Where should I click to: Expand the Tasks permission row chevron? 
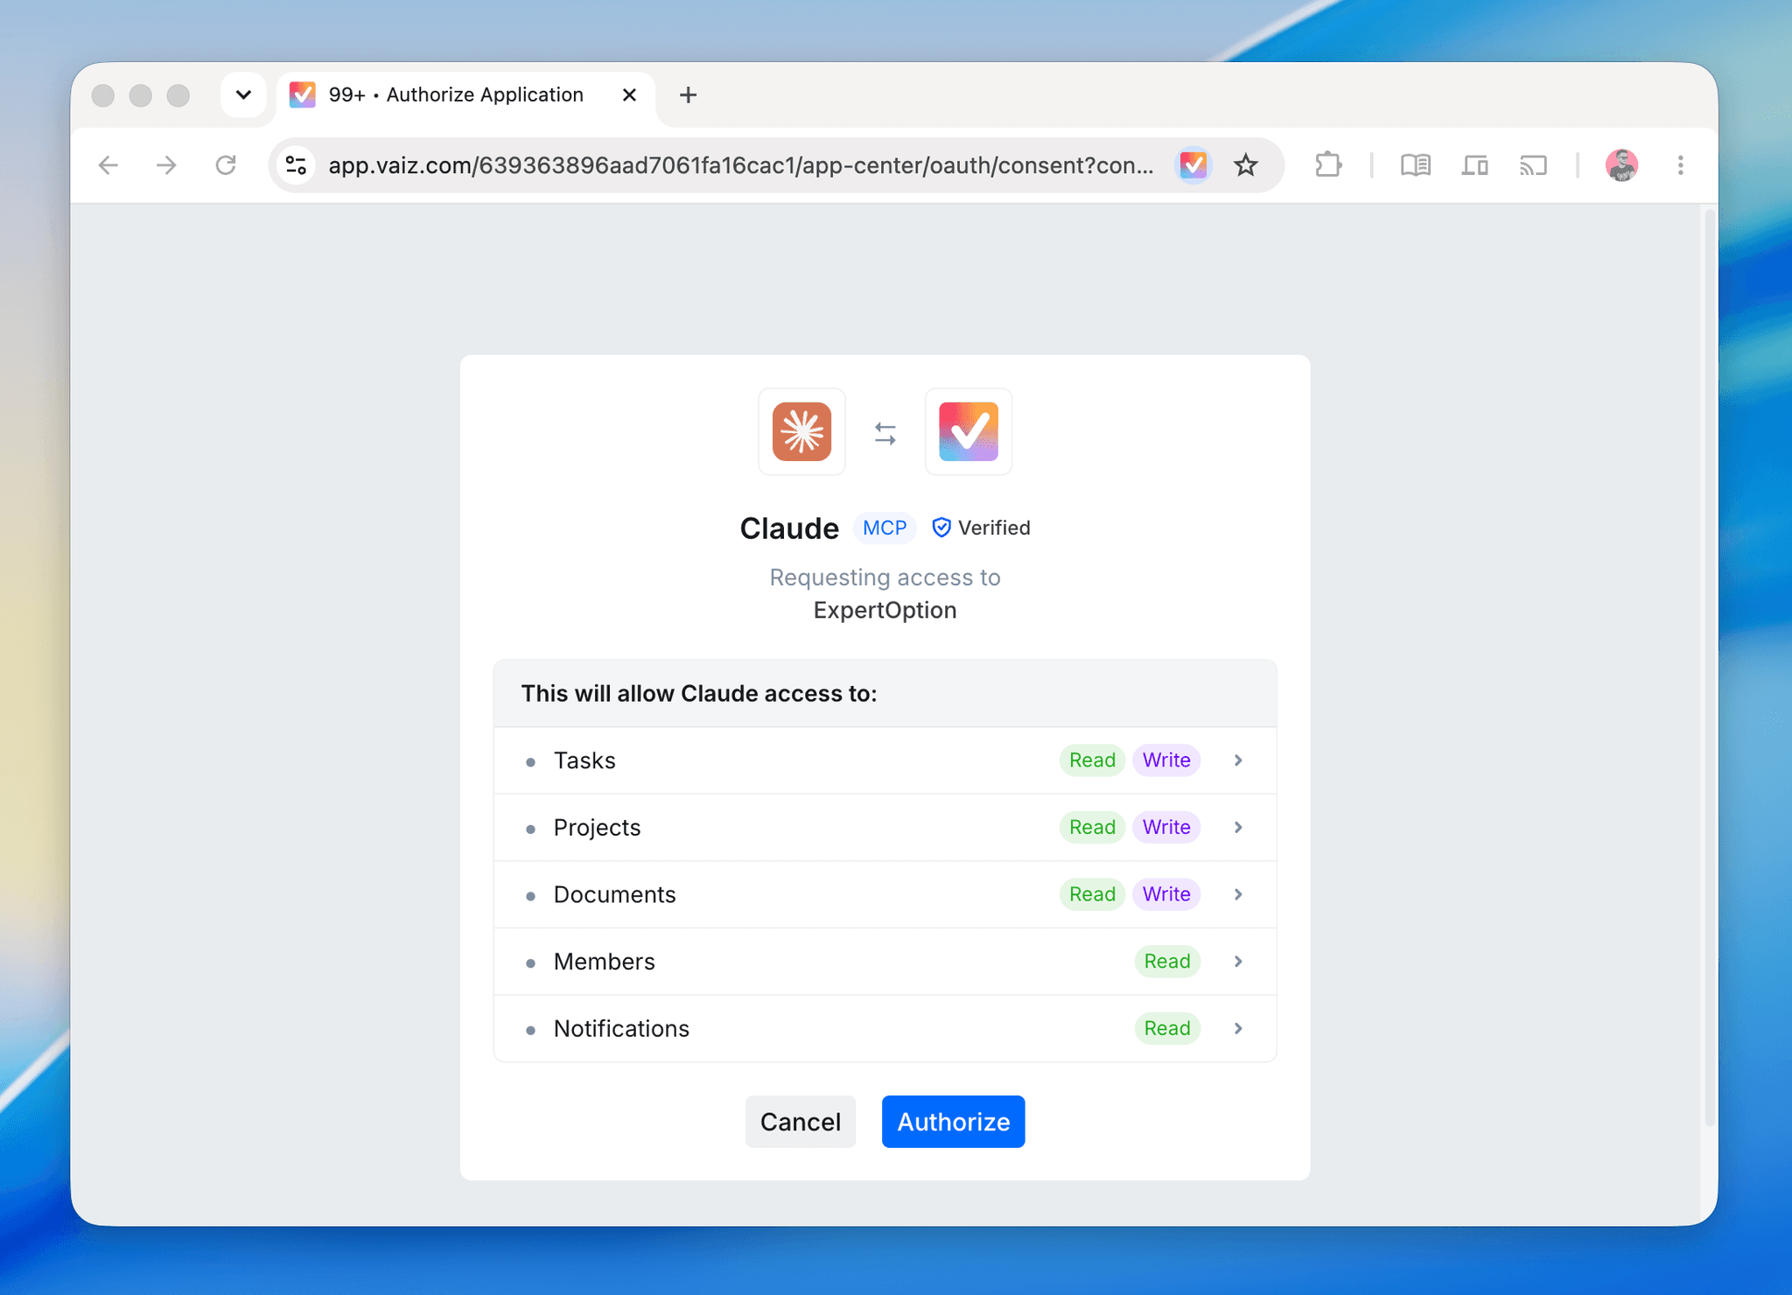tap(1238, 760)
